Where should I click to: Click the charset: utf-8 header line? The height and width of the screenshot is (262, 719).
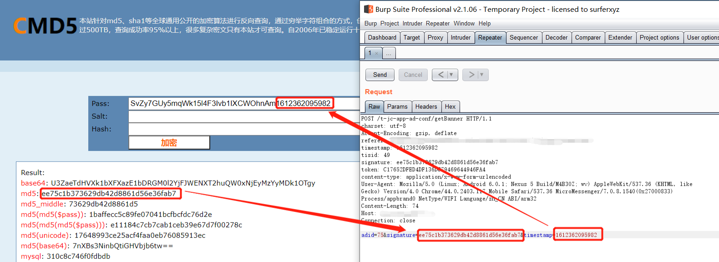coord(384,126)
